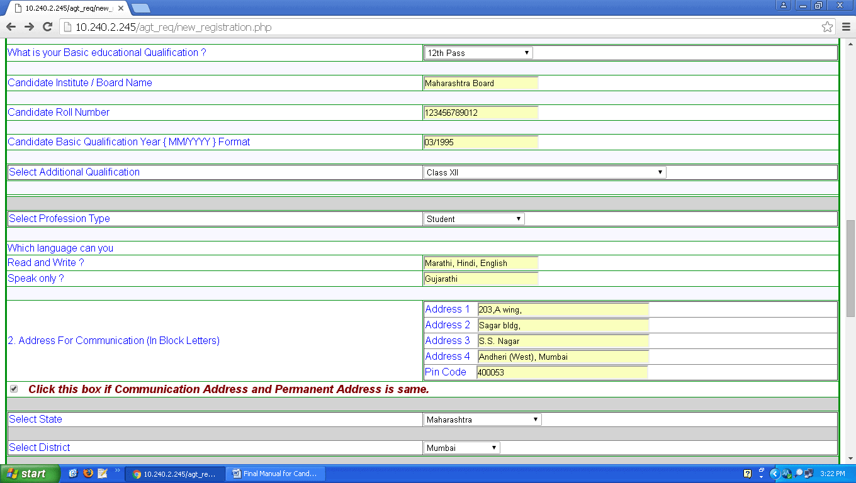Open the Select Profession Type dropdown

(x=474, y=219)
